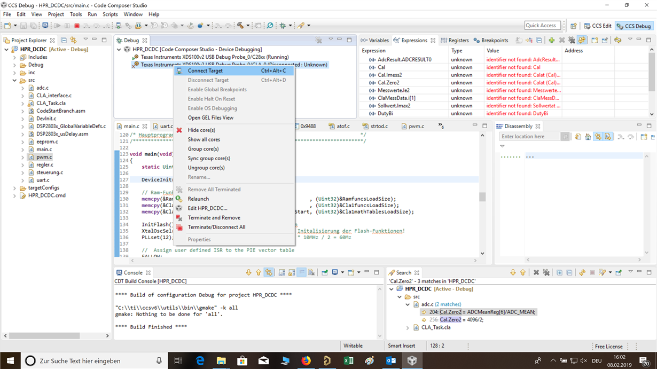Click Collapse All icon in Expressions view
Screen dimensions: 657x369
539,40
